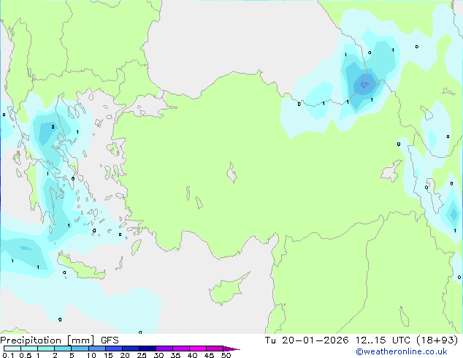Click the island of Crete on map
This screenshot has height=358, width=463.
[81, 266]
